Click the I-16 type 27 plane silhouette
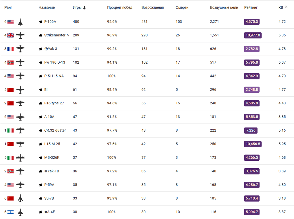The height and width of the screenshot is (219, 294). [20, 103]
